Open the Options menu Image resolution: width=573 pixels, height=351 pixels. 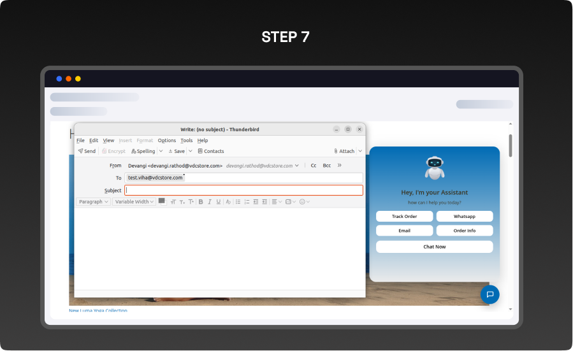click(x=166, y=140)
